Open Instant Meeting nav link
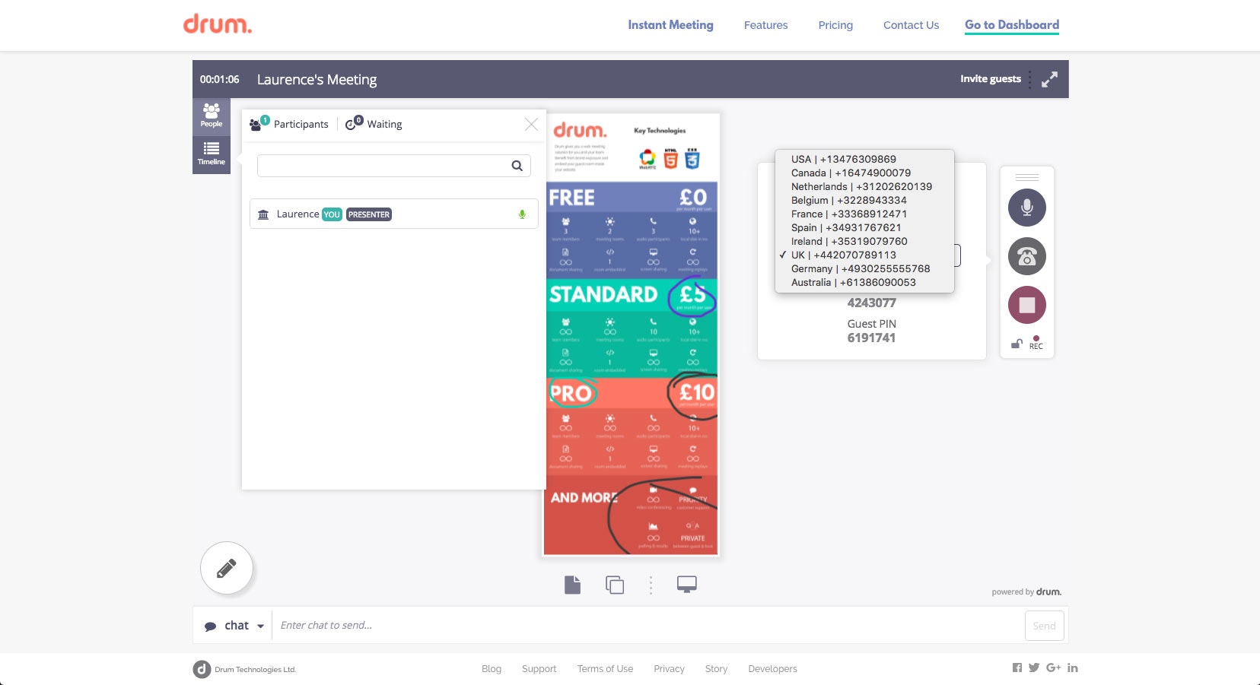The width and height of the screenshot is (1260, 685). coord(670,25)
